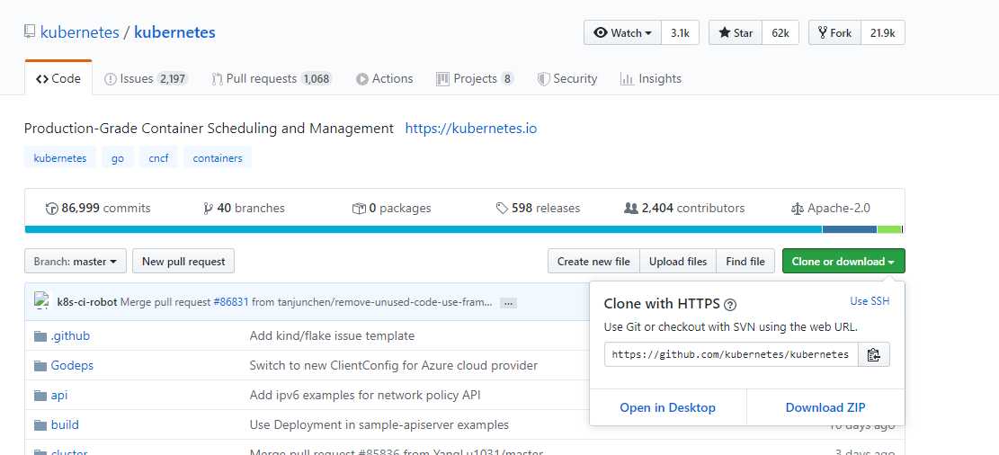The width and height of the screenshot is (999, 455).
Task: Click the releases tag icon
Action: coord(502,209)
